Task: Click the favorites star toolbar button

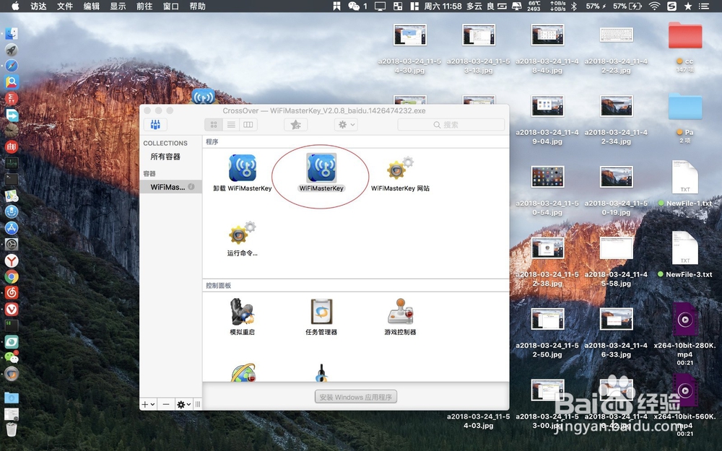Action: tap(295, 125)
